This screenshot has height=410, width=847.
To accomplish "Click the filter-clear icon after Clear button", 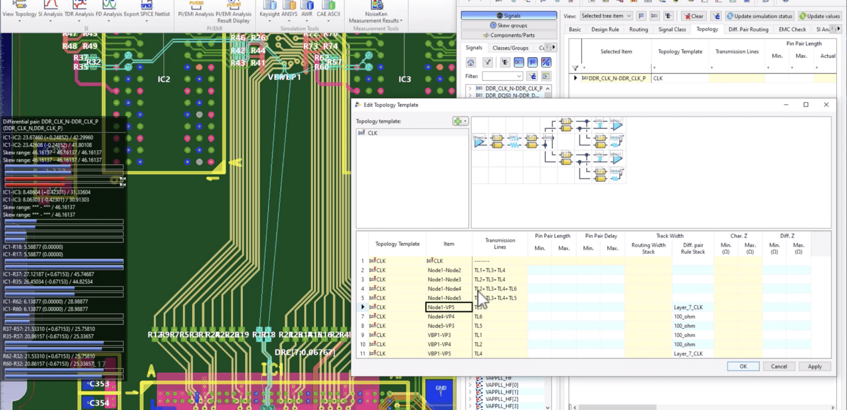I will (716, 16).
